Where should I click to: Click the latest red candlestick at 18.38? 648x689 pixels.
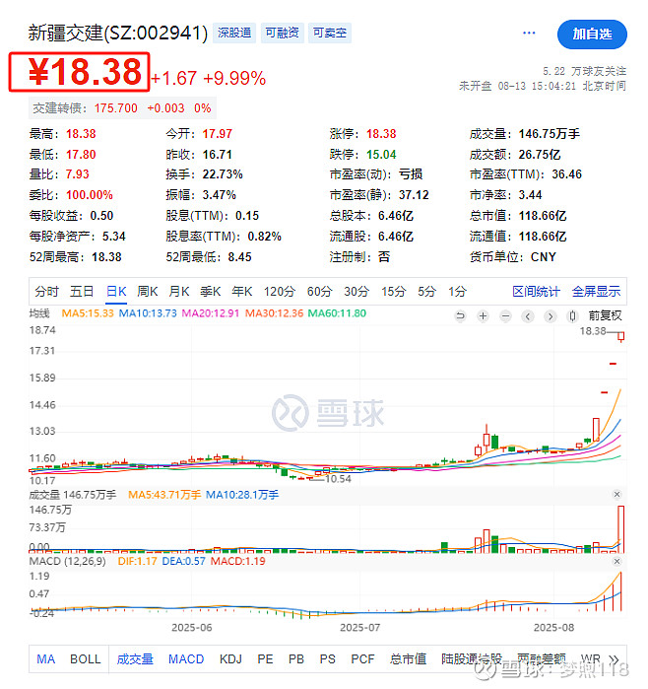[x=620, y=336]
